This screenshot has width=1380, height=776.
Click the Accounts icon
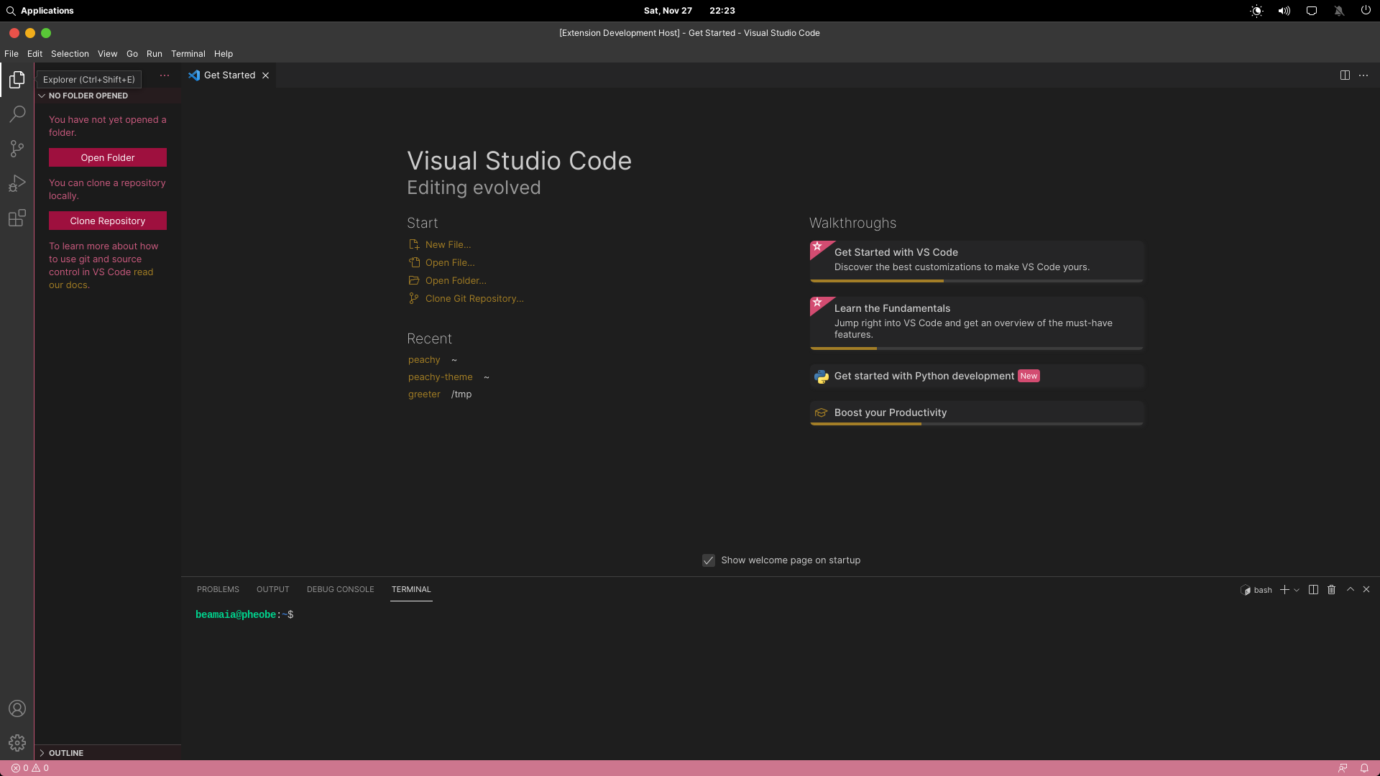point(17,709)
